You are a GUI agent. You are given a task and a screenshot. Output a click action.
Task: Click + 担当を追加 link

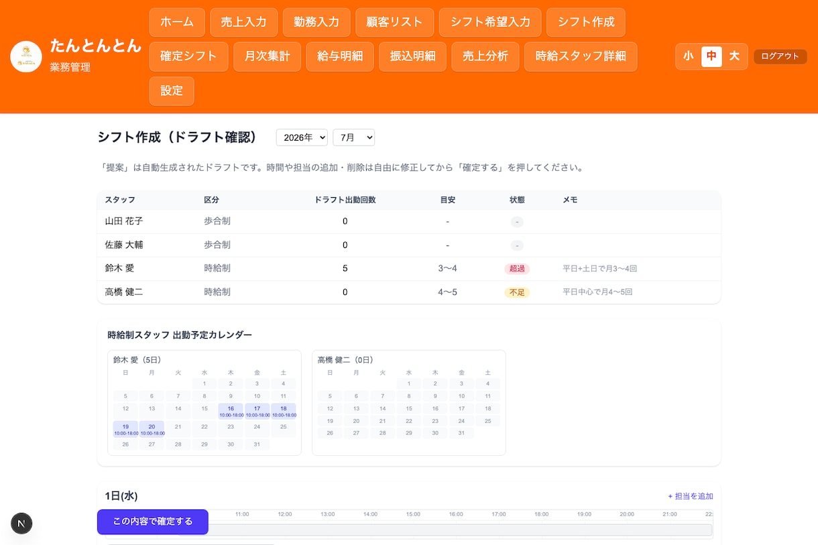[691, 496]
